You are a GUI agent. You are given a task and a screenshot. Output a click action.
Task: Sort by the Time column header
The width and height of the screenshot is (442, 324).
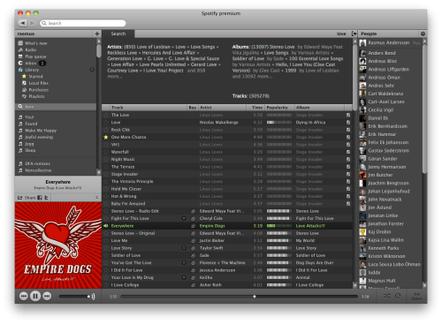pyautogui.click(x=255, y=108)
